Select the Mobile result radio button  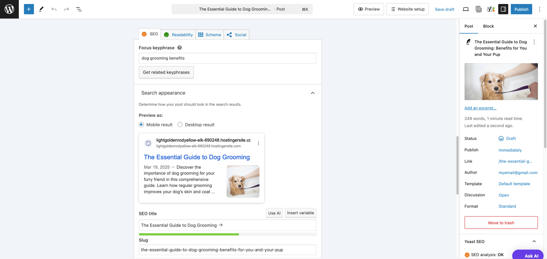pos(141,124)
